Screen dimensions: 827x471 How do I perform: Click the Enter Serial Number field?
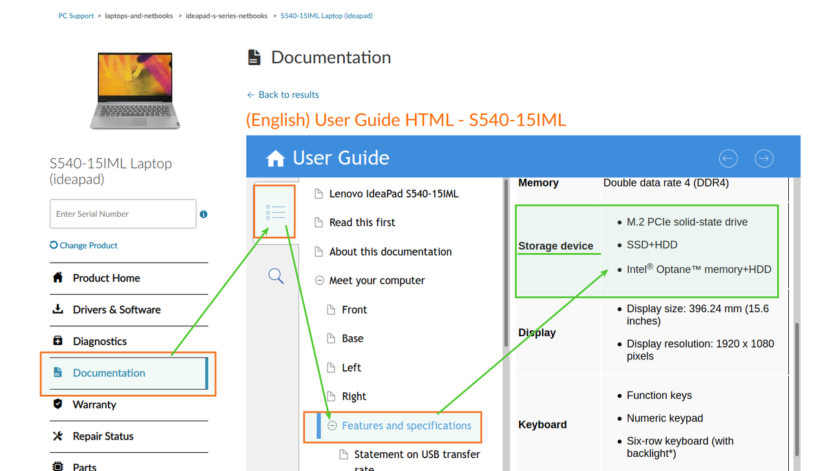click(x=123, y=214)
